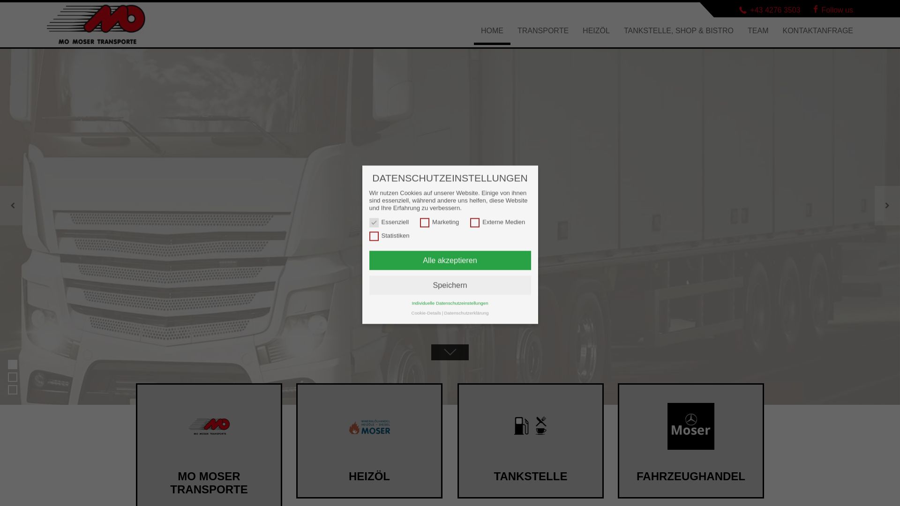Image resolution: width=900 pixels, height=506 pixels.
Task: Click the MO Moser Transporte card logo
Action: pyautogui.click(x=209, y=426)
